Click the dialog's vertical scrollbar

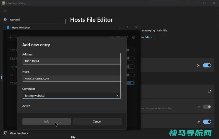pos(120,75)
